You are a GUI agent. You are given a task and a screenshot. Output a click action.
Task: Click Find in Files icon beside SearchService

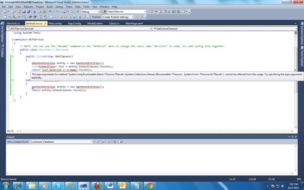tap(104, 12)
